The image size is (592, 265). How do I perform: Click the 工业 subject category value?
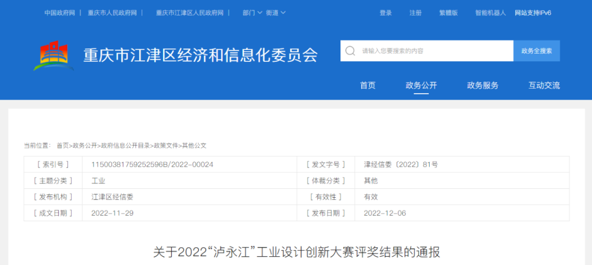(98, 181)
